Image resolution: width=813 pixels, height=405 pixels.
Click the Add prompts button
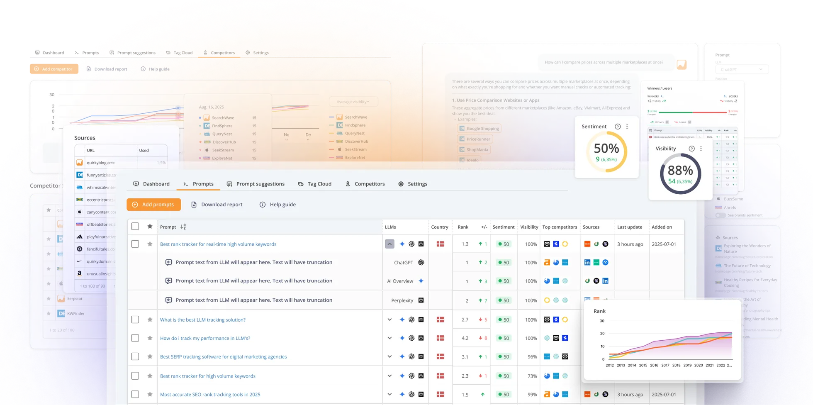(153, 205)
